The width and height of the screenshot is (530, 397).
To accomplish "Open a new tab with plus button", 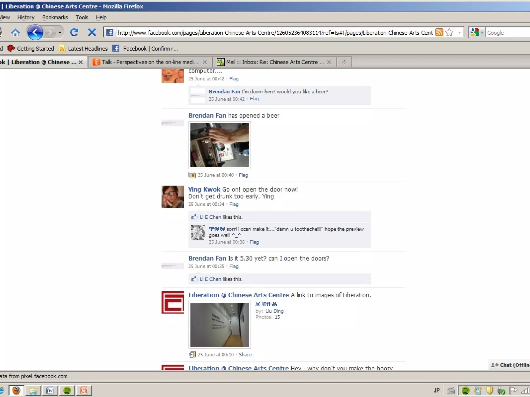I will [x=344, y=62].
